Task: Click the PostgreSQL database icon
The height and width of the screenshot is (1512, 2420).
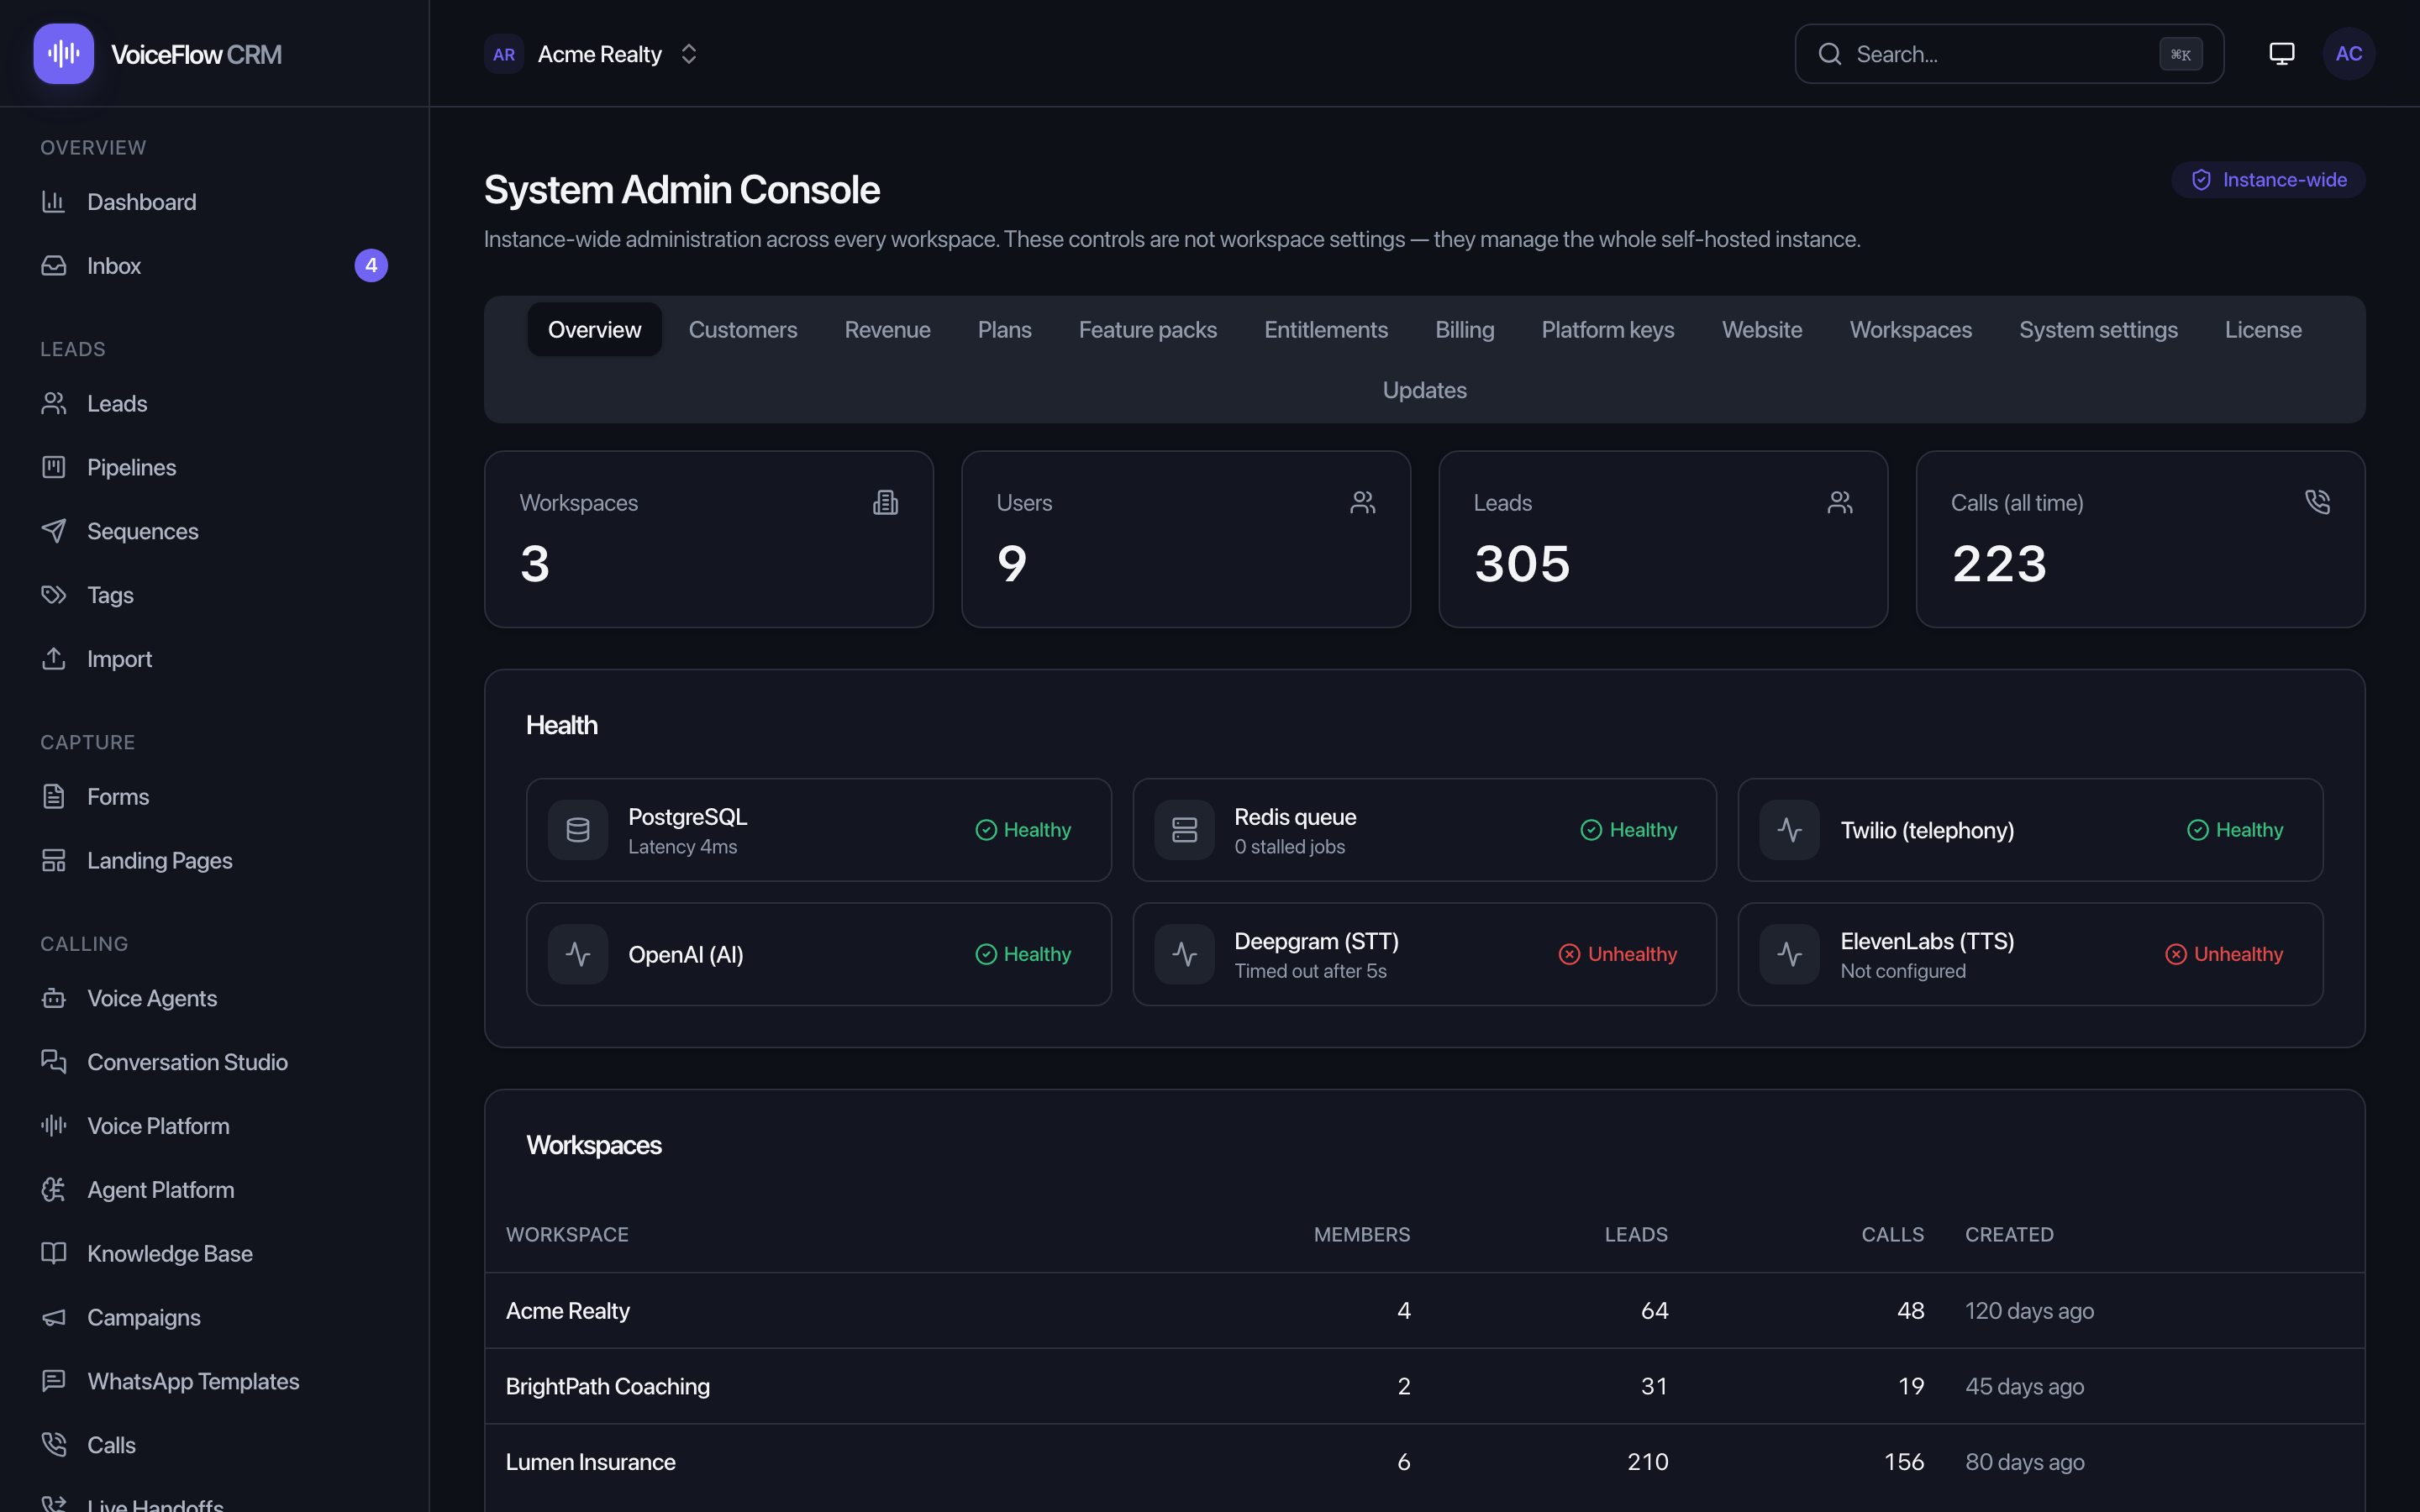Action: [x=578, y=830]
